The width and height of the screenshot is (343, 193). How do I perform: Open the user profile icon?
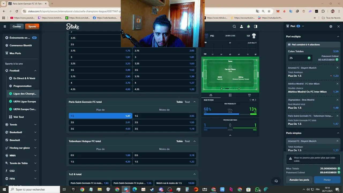click(x=241, y=26)
